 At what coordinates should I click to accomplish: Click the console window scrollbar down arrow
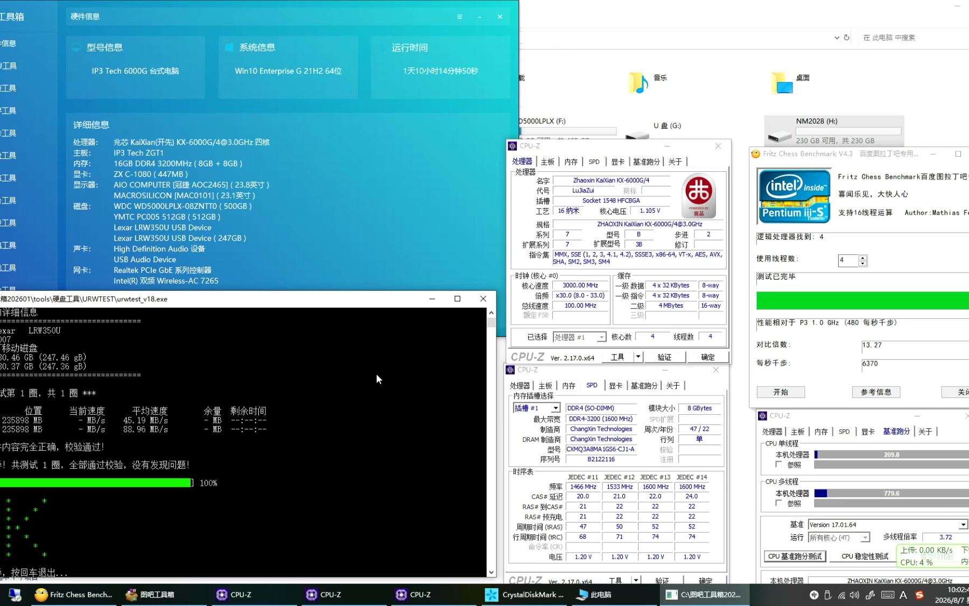(x=491, y=573)
